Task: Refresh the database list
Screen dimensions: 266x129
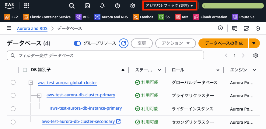Action: [x=124, y=43]
